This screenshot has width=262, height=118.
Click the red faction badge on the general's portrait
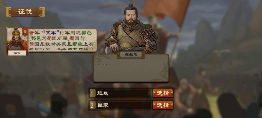pos(25,32)
